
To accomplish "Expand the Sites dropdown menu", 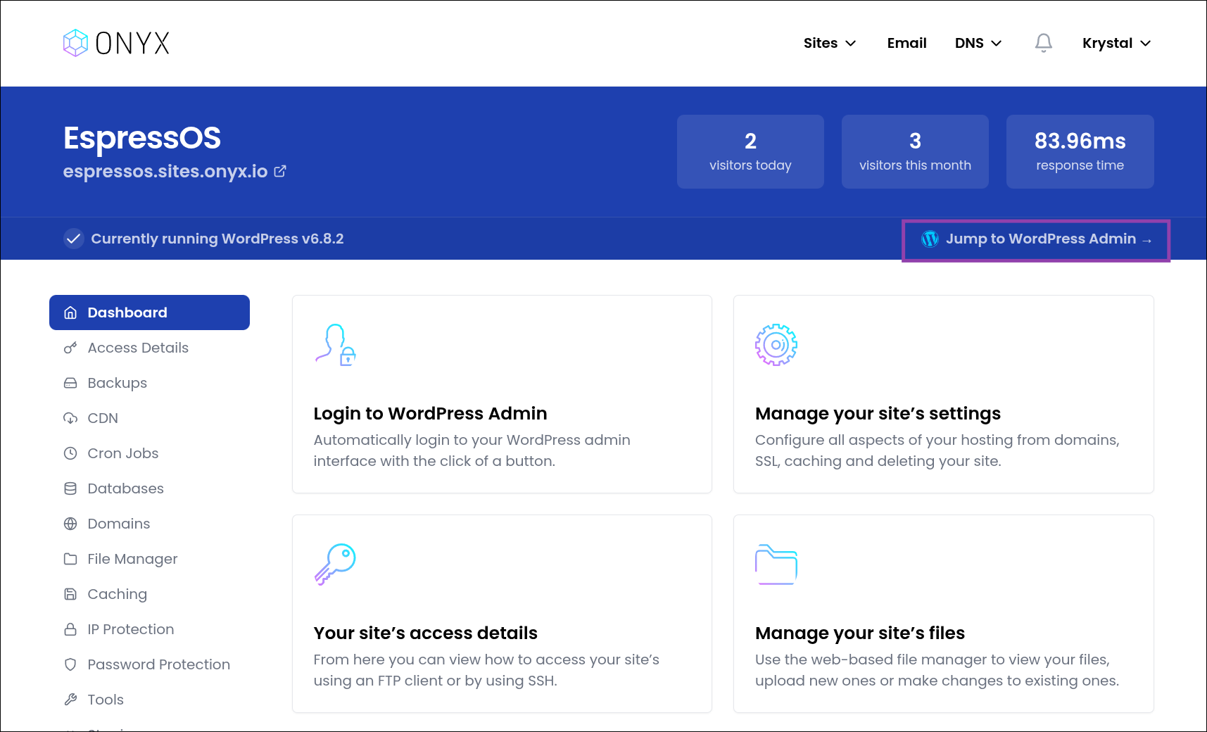I will 830,43.
